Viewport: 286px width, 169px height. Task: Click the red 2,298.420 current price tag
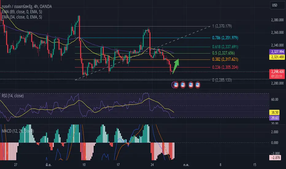277,72
